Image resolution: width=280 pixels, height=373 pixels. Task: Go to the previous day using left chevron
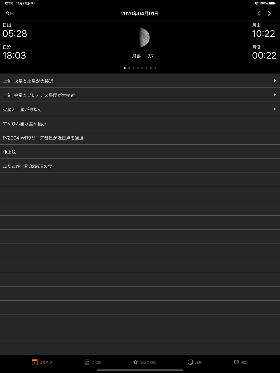259,13
